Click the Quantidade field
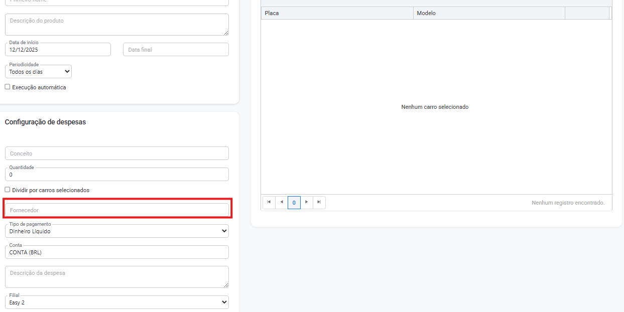Viewport: 624px width, 312px height. click(x=116, y=175)
